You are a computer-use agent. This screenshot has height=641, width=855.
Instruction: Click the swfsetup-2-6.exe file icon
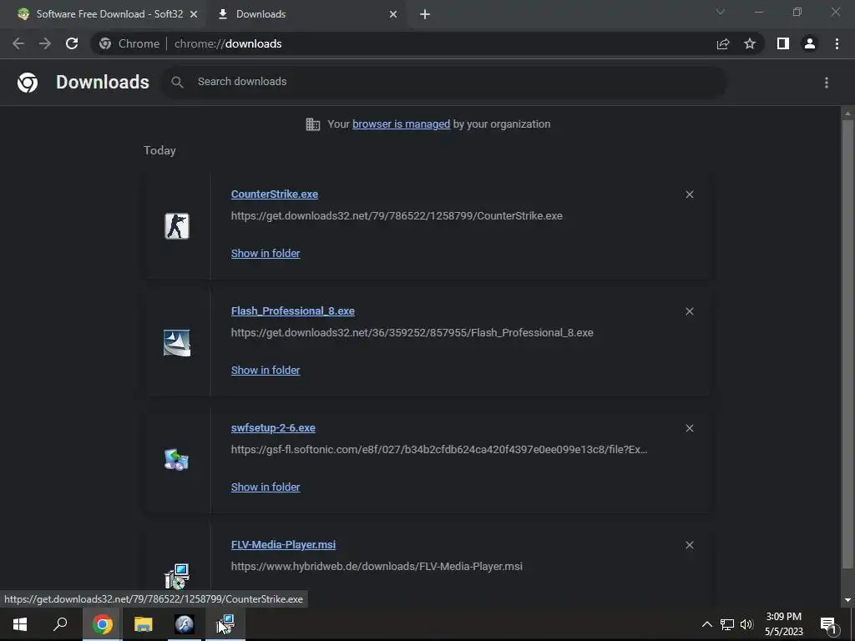click(177, 460)
